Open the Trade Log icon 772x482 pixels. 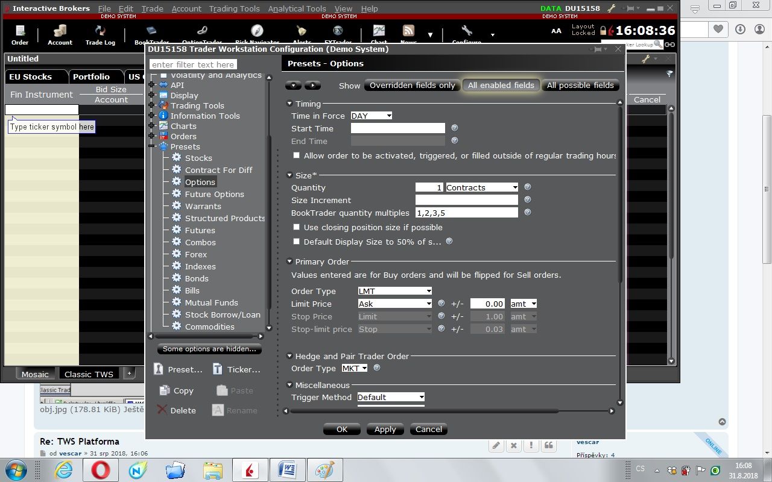coord(100,34)
